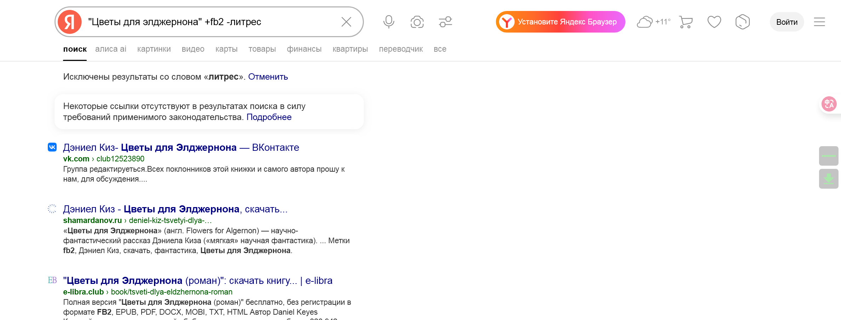
Task: Clear the search query with the X icon
Action: (x=346, y=22)
